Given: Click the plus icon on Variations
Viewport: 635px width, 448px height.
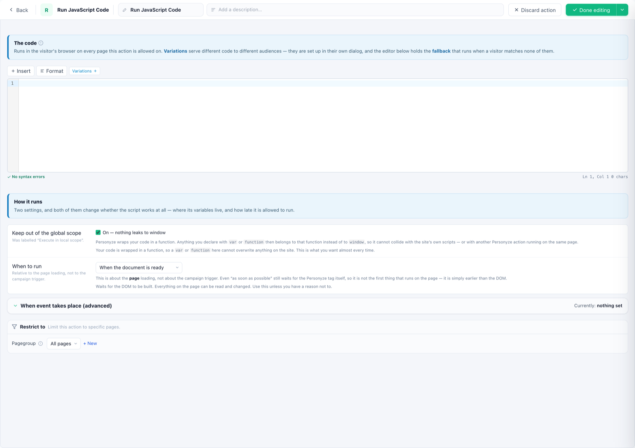Looking at the screenshot, I should (95, 71).
